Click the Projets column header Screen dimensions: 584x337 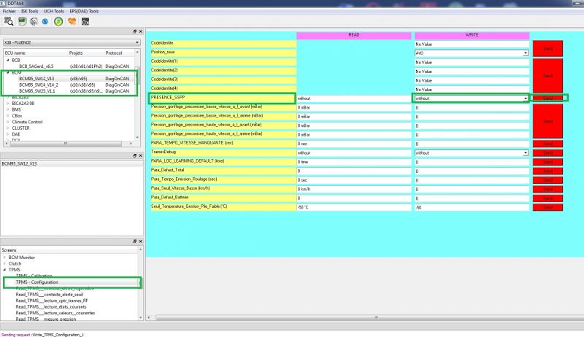pos(76,53)
